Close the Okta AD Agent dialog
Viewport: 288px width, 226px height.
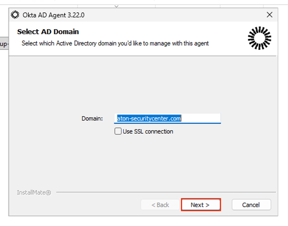(x=269, y=15)
